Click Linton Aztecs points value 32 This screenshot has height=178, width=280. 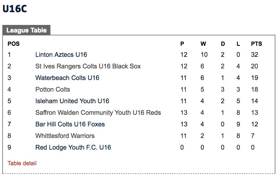[254, 55]
